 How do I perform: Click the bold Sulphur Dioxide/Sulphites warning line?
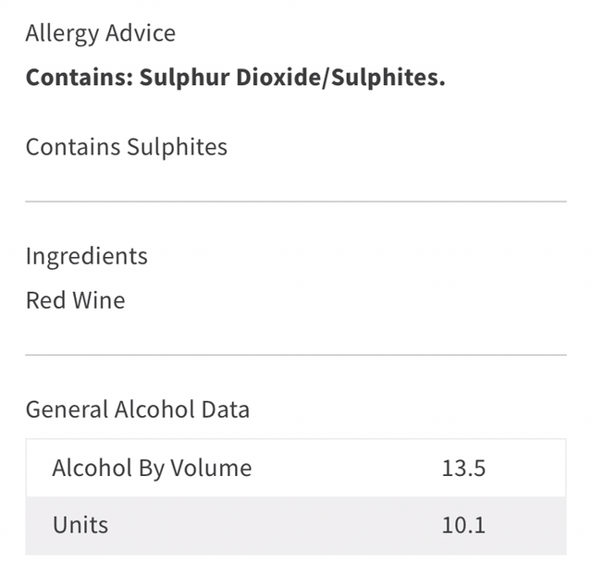pos(235,77)
